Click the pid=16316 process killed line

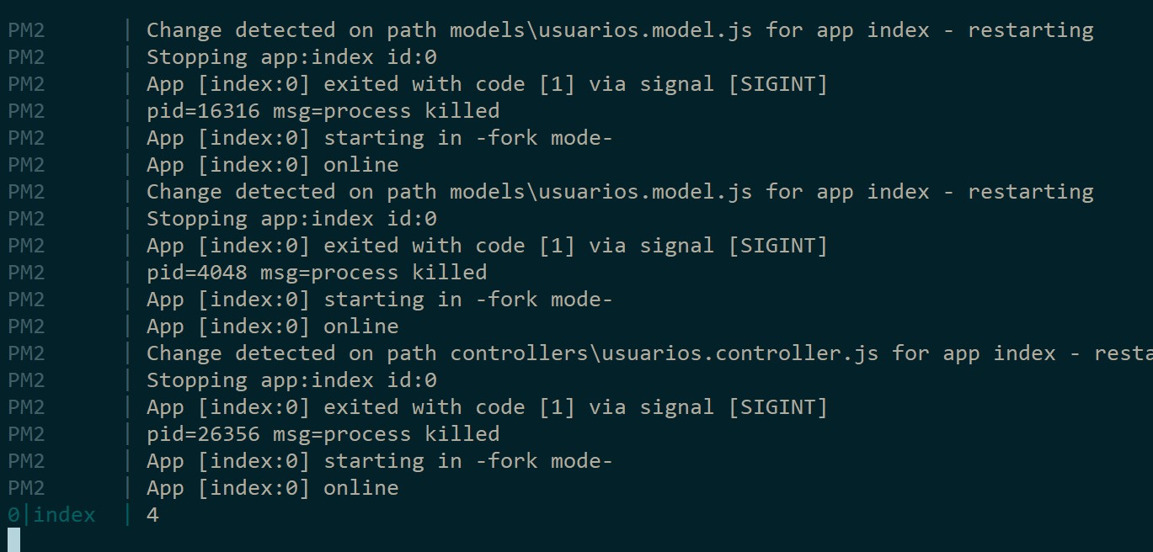click(x=323, y=111)
